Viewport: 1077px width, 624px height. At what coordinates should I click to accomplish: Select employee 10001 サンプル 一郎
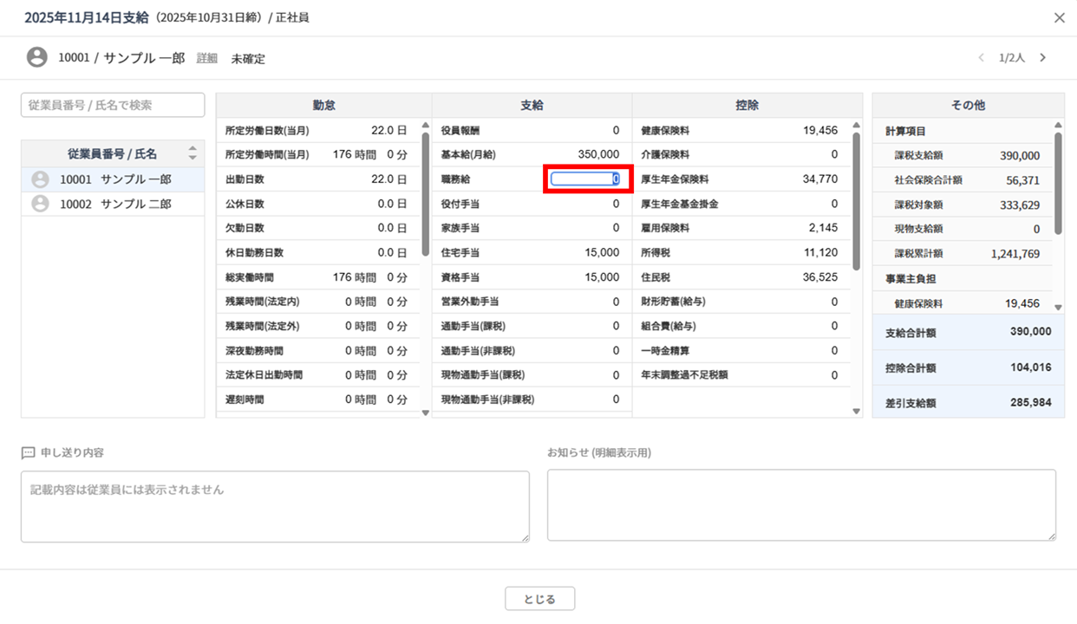(x=114, y=179)
